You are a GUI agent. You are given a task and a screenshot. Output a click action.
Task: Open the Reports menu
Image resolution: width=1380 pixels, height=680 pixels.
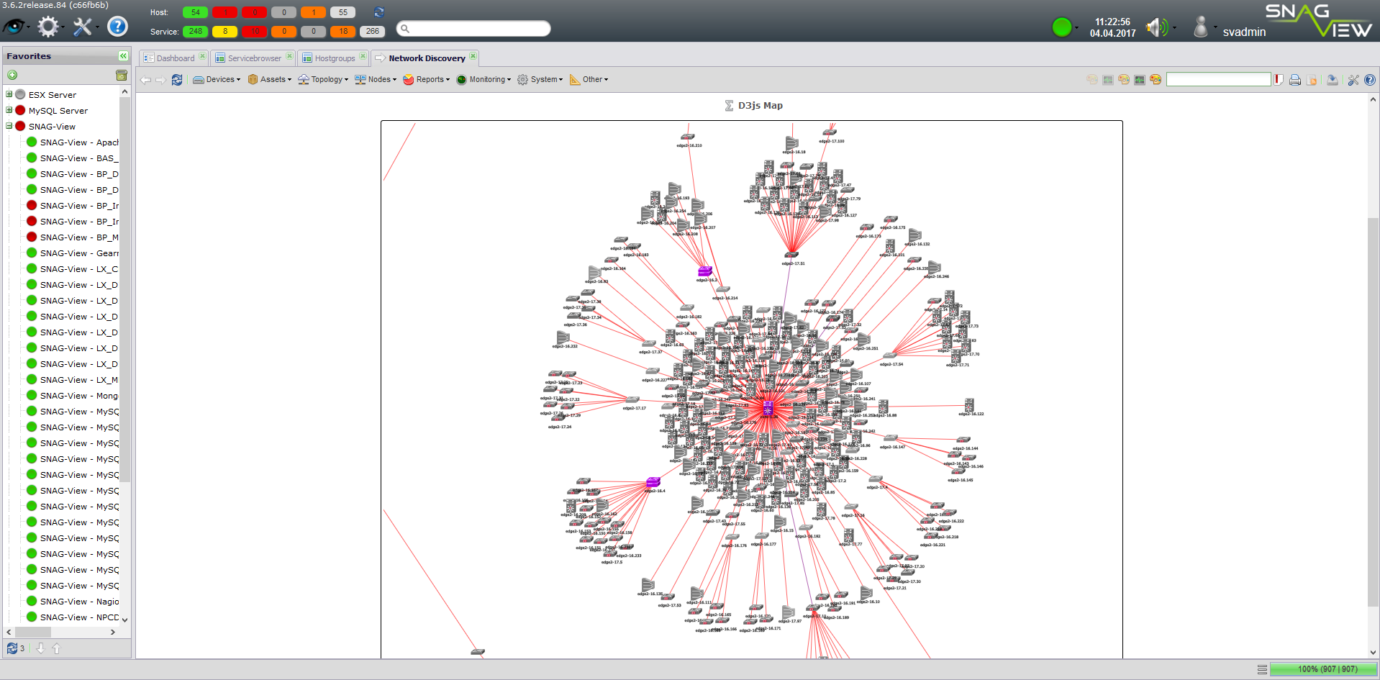pos(427,80)
